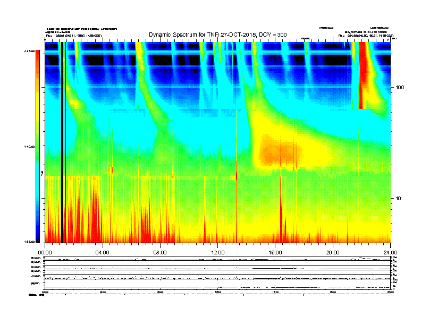Click the "10" frequency axis label

(x=399, y=199)
